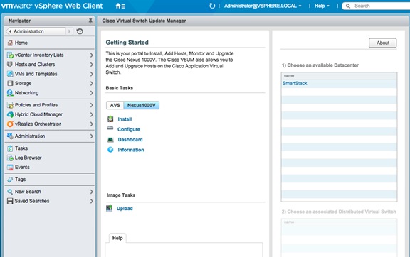This screenshot has width=410, height=257.
Task: Expand Networking chevron arrow
Action: (92, 93)
